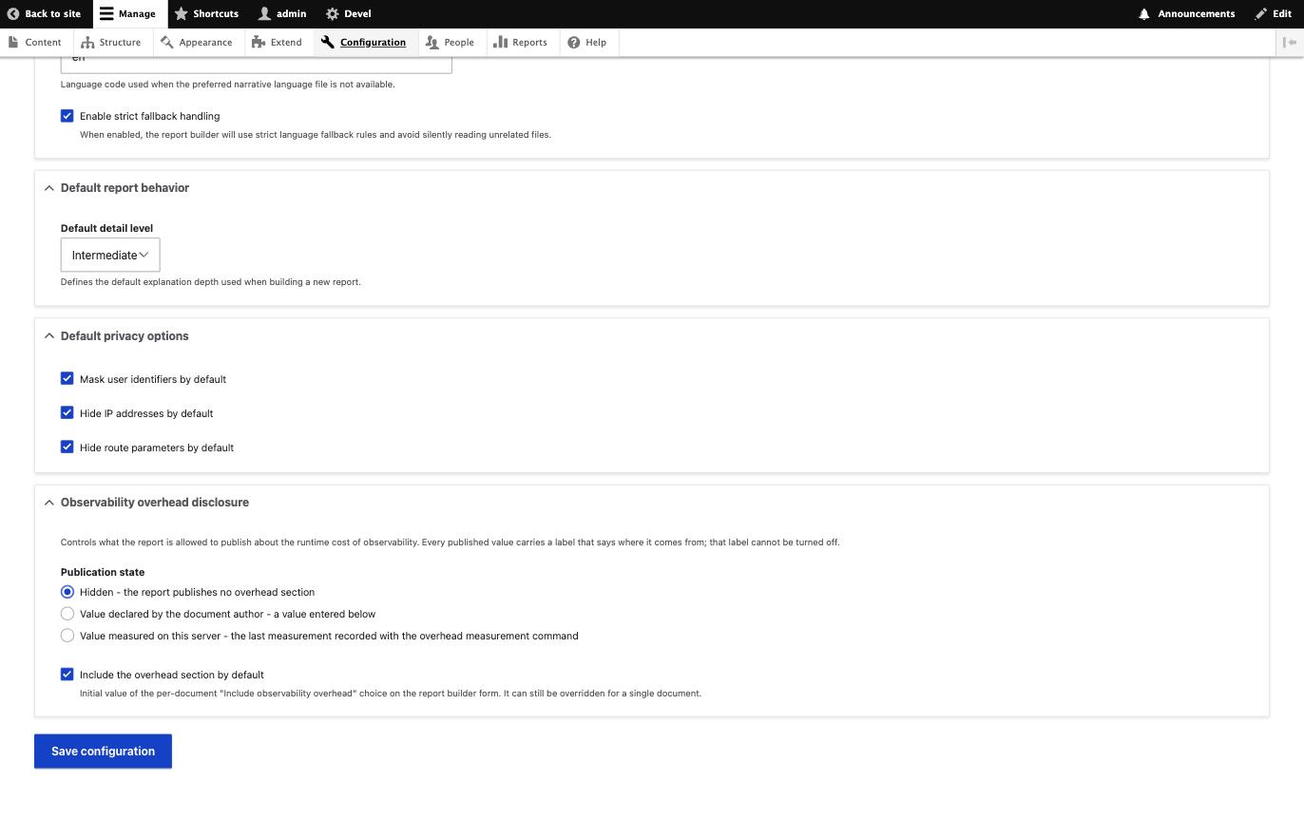The height and width of the screenshot is (838, 1304).
Task: Go to the Structure menu item
Action: point(111,42)
